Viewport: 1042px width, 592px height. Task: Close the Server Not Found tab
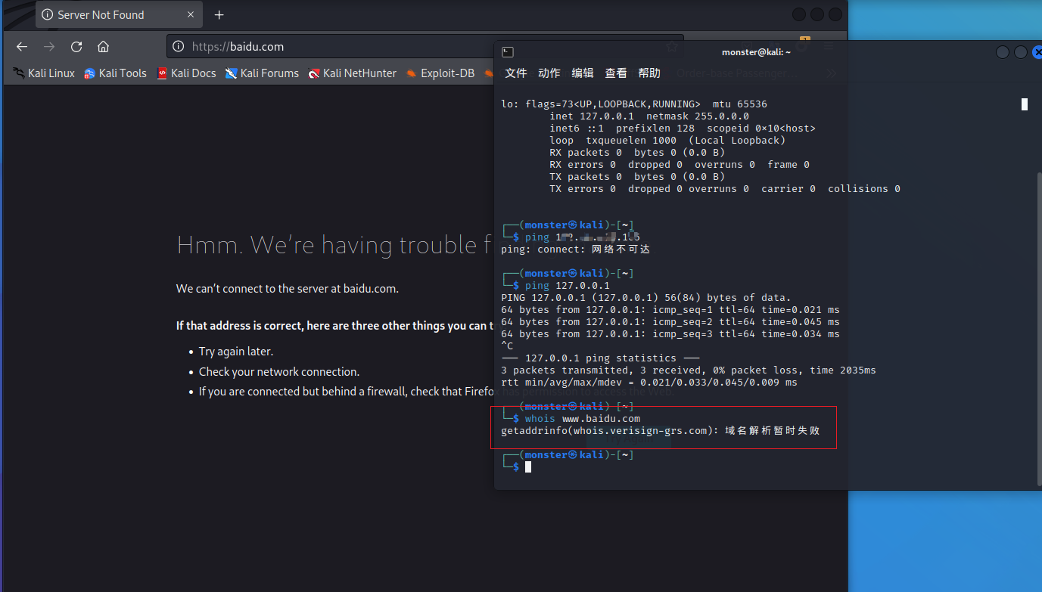click(191, 14)
